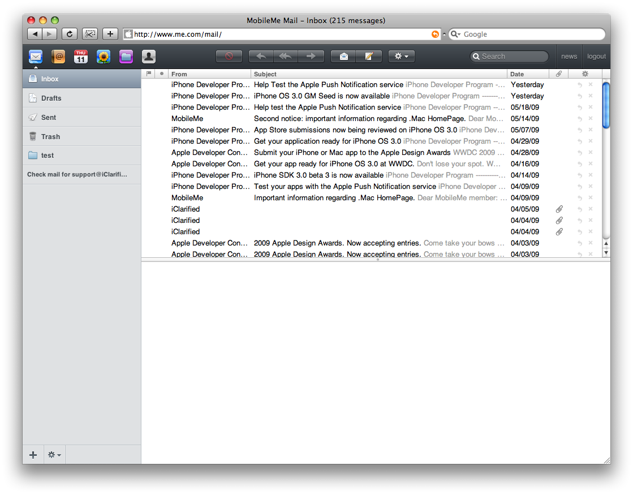The width and height of the screenshot is (633, 495).
Task: Open the purple iDisk folder icon
Action: (x=126, y=57)
